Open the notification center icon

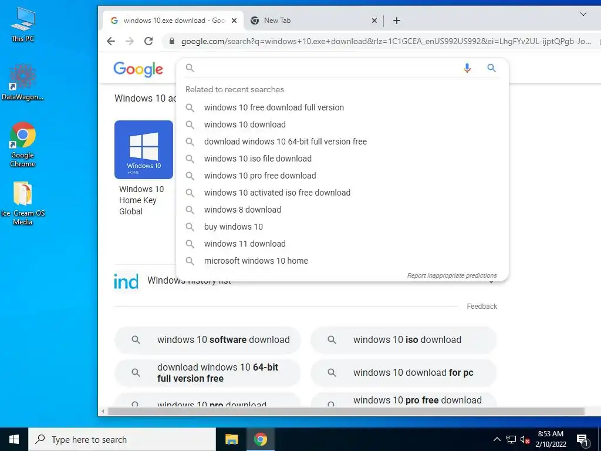coord(582,439)
